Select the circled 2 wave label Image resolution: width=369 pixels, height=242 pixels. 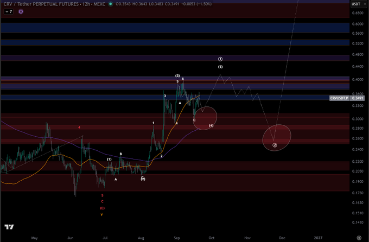point(275,145)
